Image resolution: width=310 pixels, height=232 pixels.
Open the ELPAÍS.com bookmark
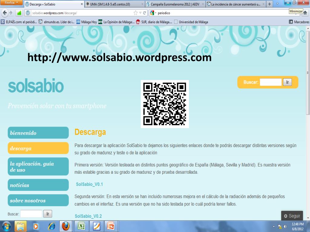[x=19, y=22]
